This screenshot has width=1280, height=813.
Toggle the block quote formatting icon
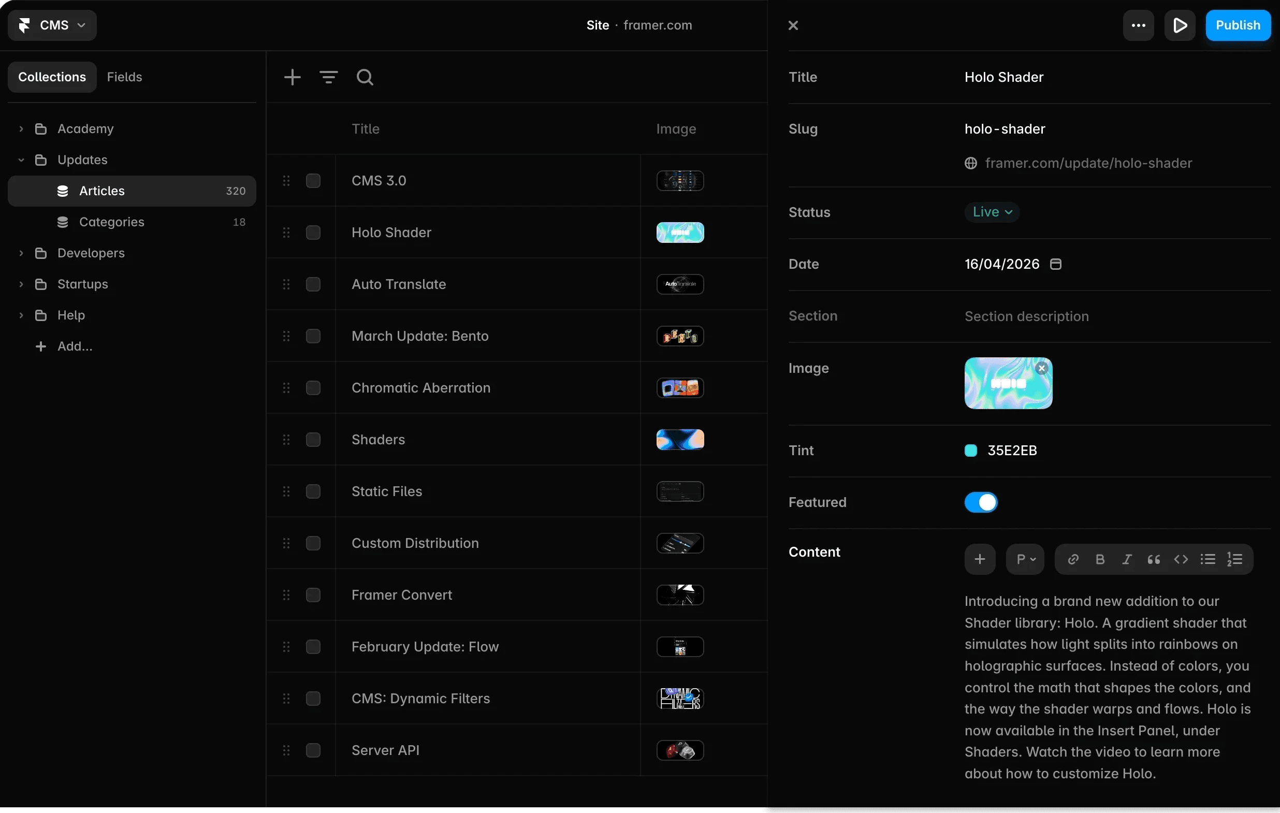(x=1154, y=559)
